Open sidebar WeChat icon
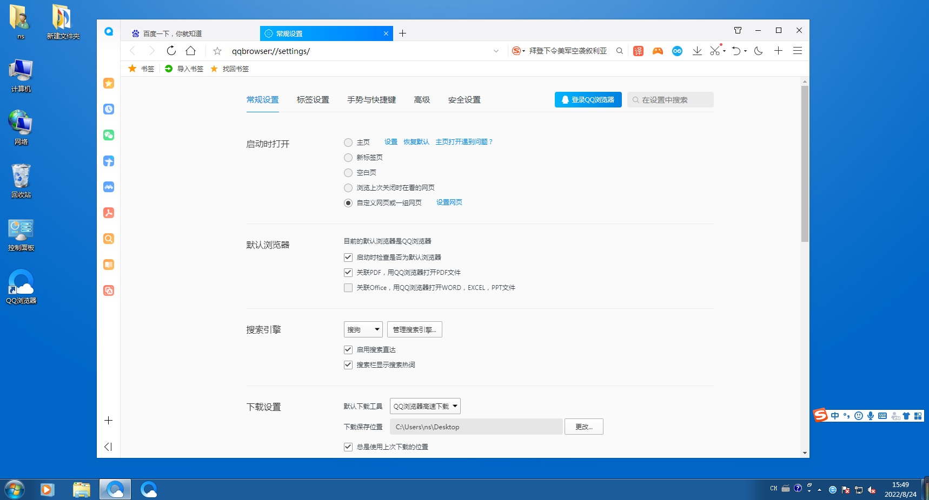The image size is (929, 500). tap(109, 135)
